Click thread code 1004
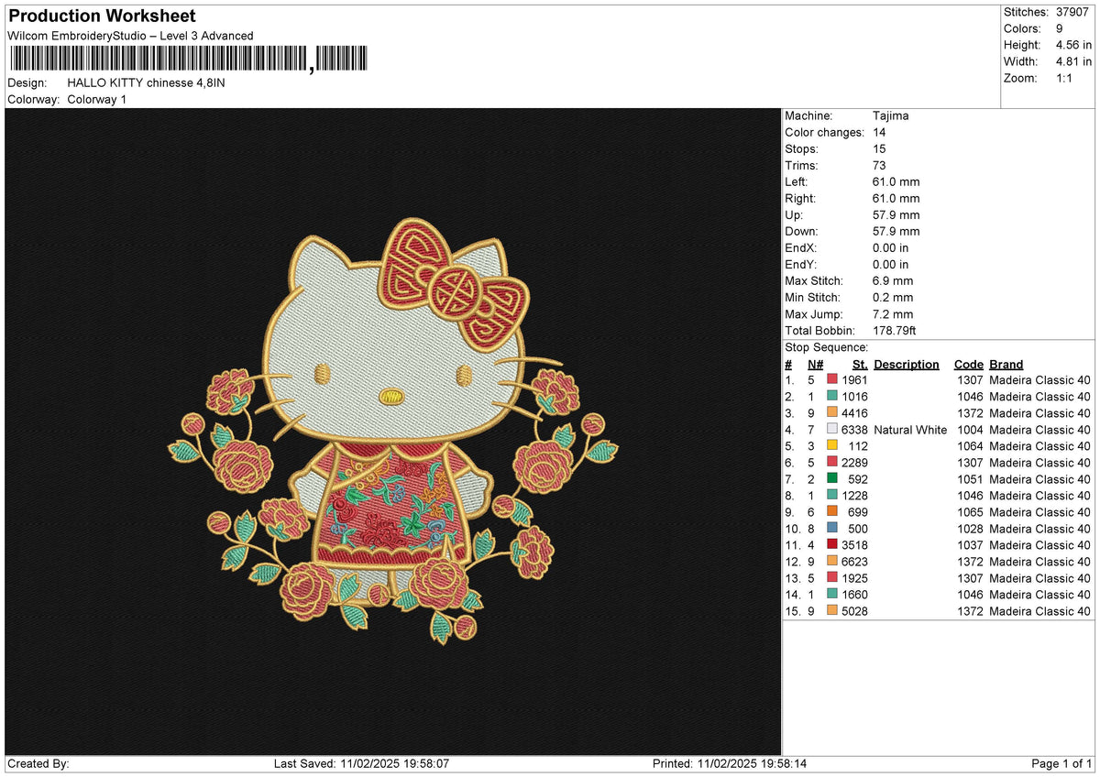This screenshot has width=1100, height=777. [x=970, y=430]
